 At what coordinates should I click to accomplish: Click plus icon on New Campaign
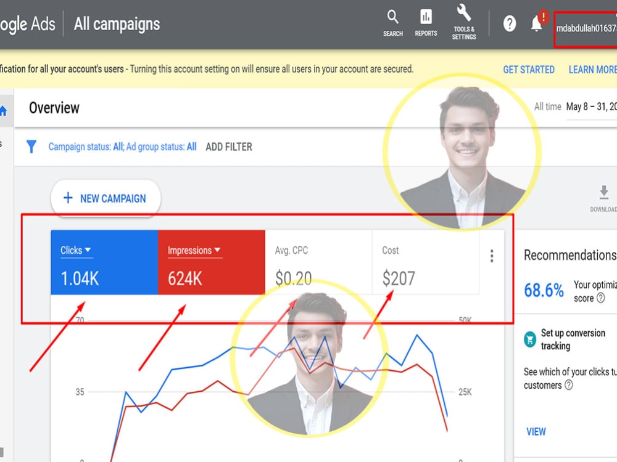coord(68,198)
